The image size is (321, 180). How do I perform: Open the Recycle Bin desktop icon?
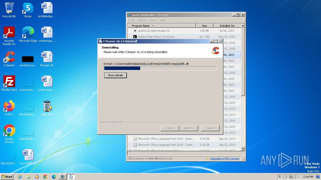(9, 10)
